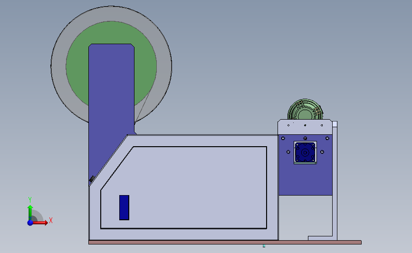Select the L-shaped bracket at bottom right
Viewport: 412px width, 253px height.
click(x=322, y=238)
